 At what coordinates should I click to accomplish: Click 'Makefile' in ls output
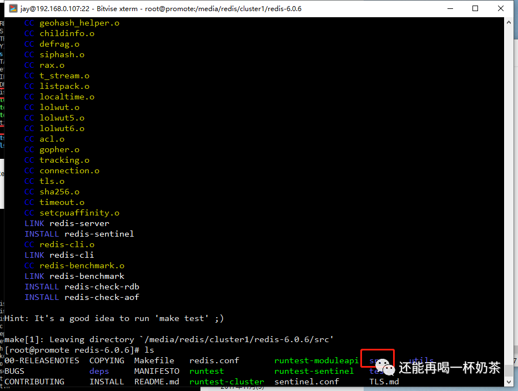coord(154,361)
